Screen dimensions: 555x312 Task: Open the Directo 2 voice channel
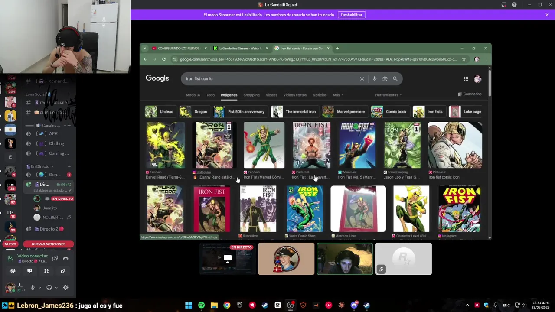[48, 229]
